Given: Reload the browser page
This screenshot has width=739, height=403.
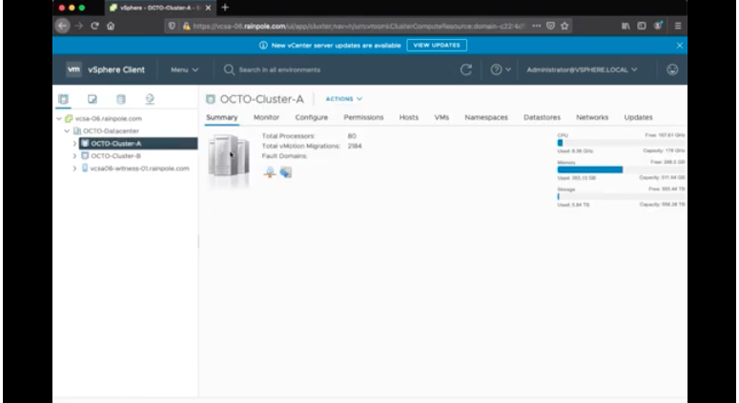Looking at the screenshot, I should point(94,26).
